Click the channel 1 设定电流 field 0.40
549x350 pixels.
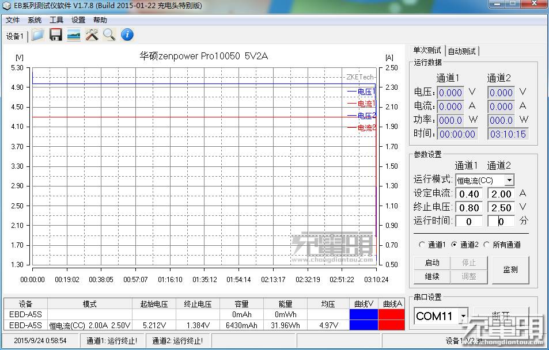point(469,194)
